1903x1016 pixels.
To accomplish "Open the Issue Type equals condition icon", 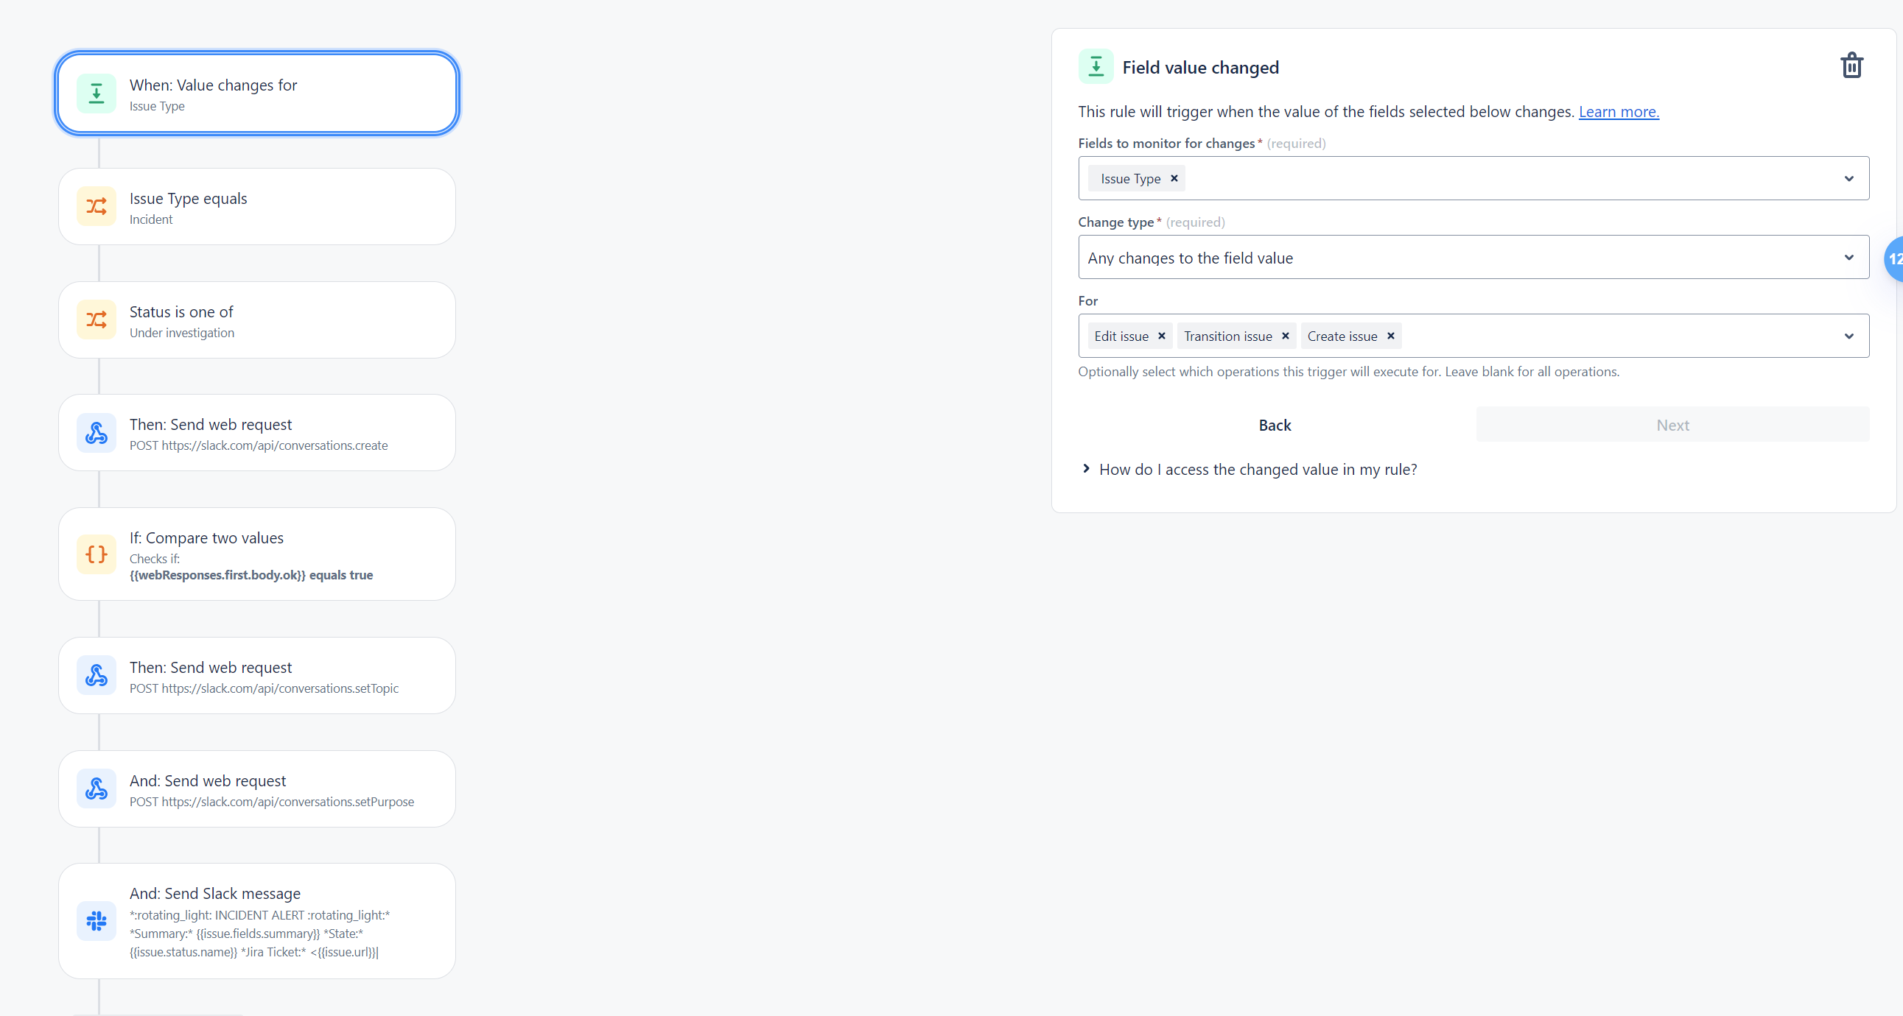I will pyautogui.click(x=96, y=206).
